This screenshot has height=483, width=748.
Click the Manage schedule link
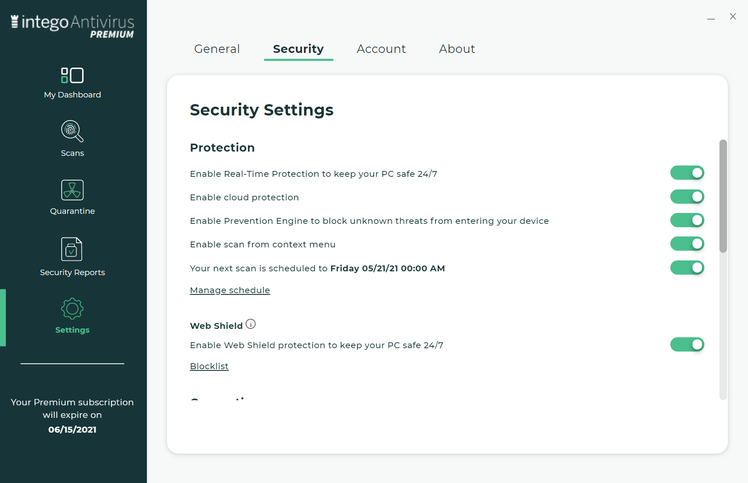tap(230, 290)
